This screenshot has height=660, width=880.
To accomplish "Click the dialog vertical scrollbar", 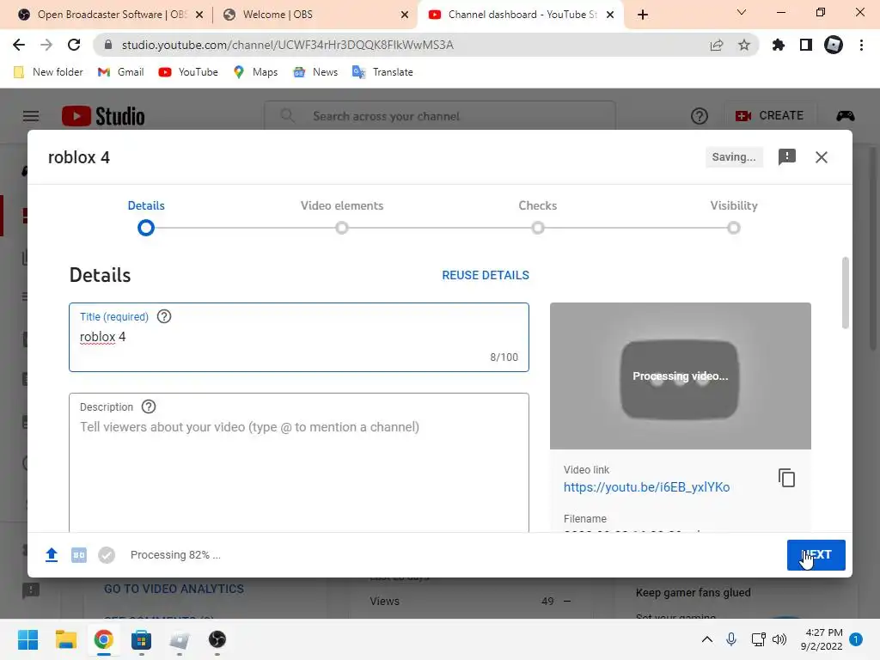I will tap(846, 292).
